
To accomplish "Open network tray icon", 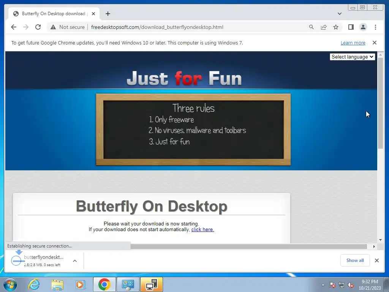I will 342,285.
